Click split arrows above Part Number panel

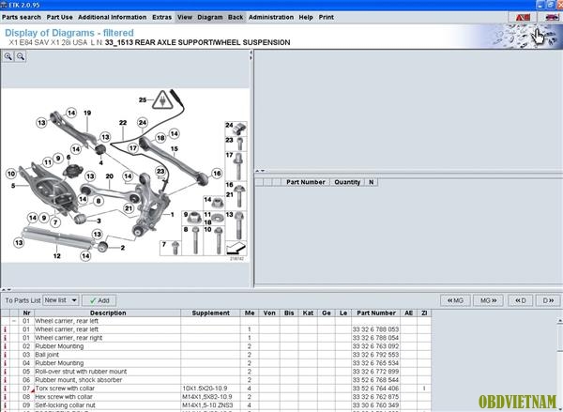(x=260, y=171)
